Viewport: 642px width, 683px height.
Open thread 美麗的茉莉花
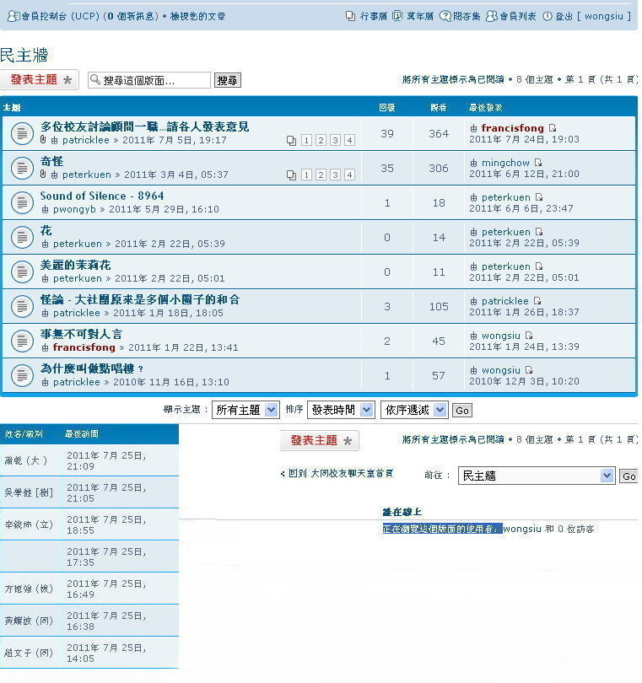coord(76,265)
